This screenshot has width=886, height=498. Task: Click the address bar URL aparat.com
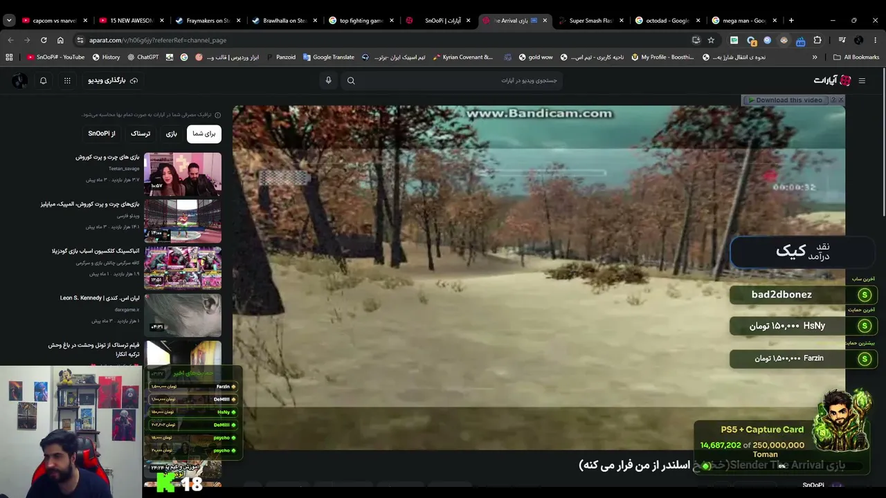tap(158, 40)
